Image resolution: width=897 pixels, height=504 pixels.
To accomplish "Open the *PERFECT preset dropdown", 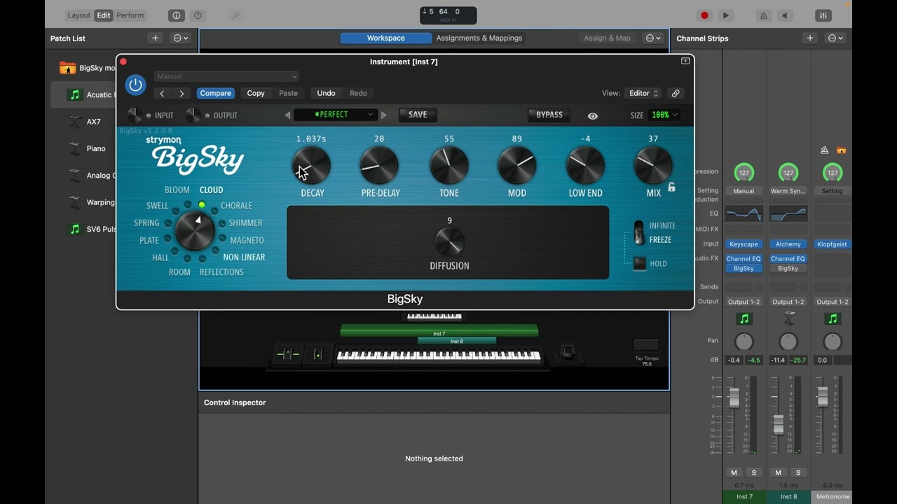I will pos(336,115).
